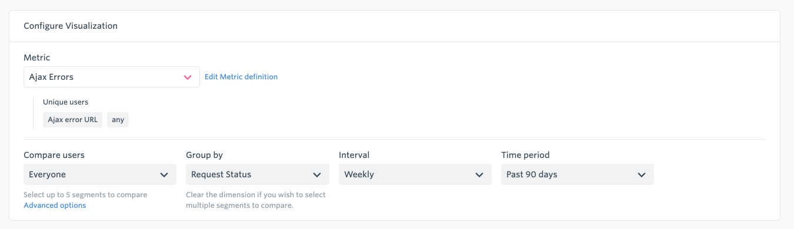The image size is (794, 229).
Task: Click the 'any' filter value tag
Action: pyautogui.click(x=118, y=120)
